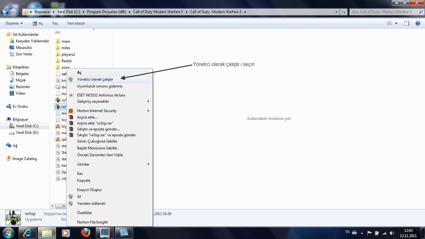This screenshot has width=425, height=239.
Task: Click the taskbar clock and date
Action: 408,233
